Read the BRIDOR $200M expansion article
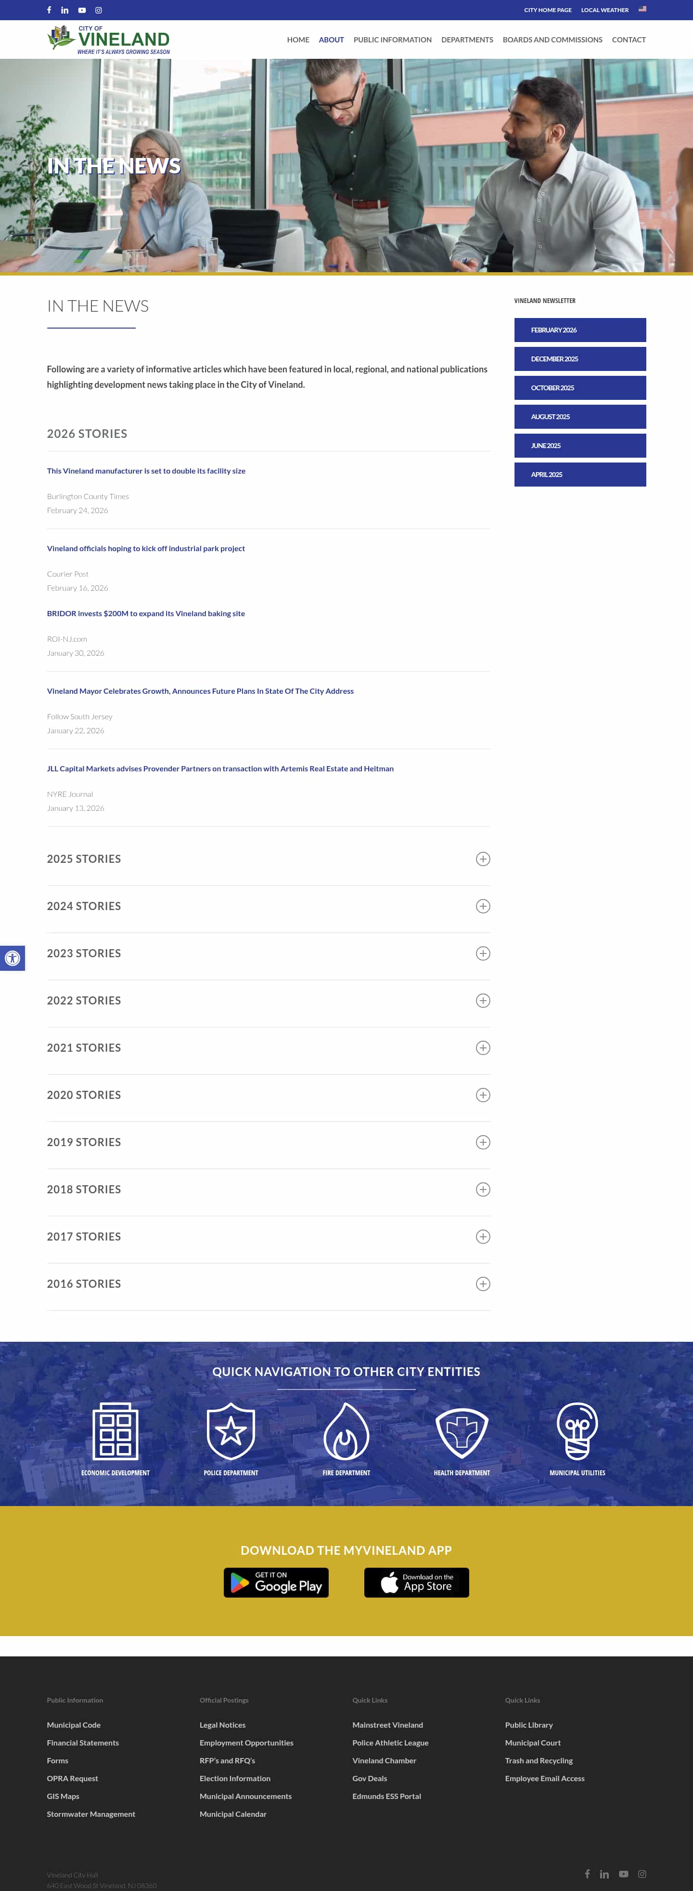Viewport: 693px width, 1891px height. pos(146,614)
